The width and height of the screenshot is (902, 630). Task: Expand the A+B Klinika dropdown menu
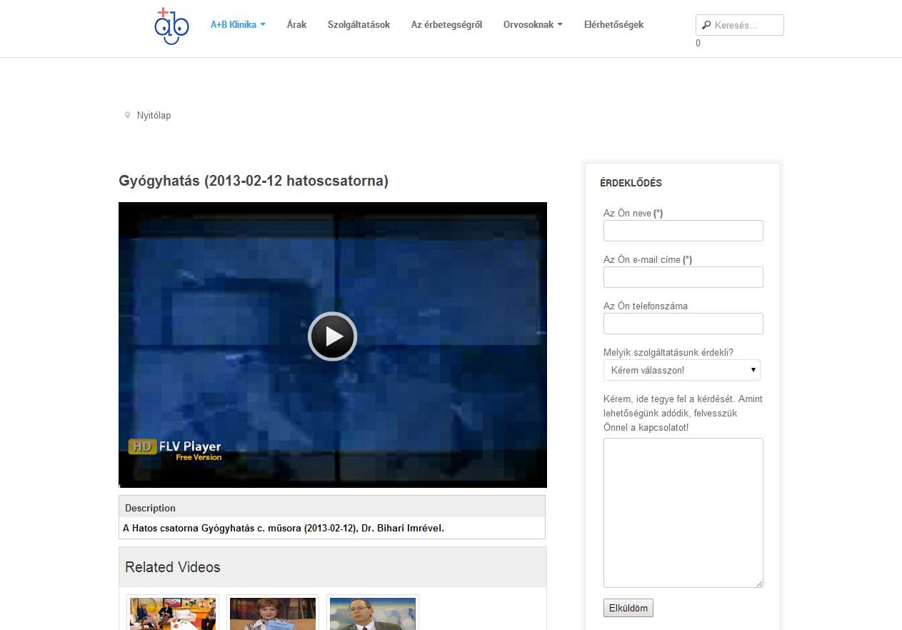click(x=238, y=25)
